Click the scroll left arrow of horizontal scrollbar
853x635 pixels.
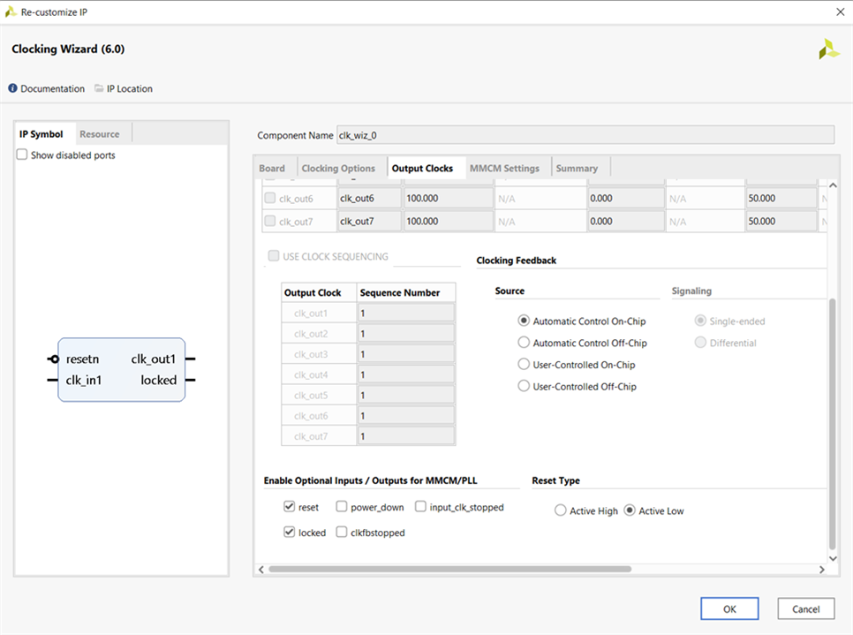261,570
